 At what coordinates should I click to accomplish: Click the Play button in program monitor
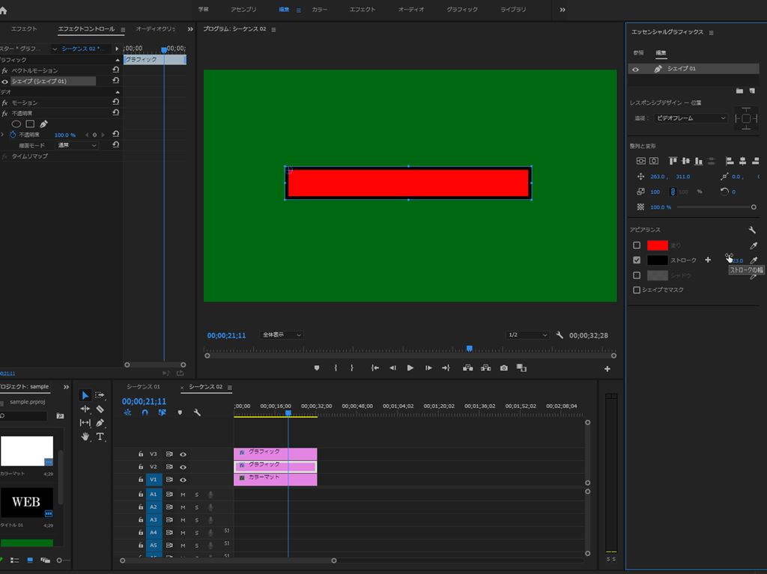pyautogui.click(x=410, y=368)
